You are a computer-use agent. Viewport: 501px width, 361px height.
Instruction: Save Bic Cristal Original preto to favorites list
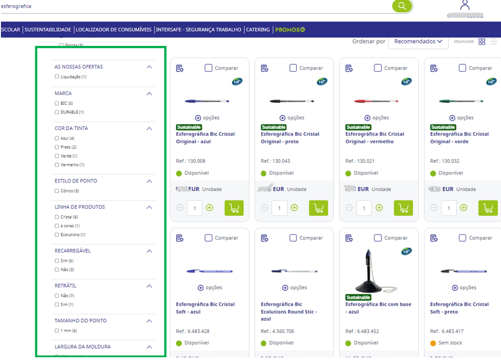pyautogui.click(x=265, y=68)
